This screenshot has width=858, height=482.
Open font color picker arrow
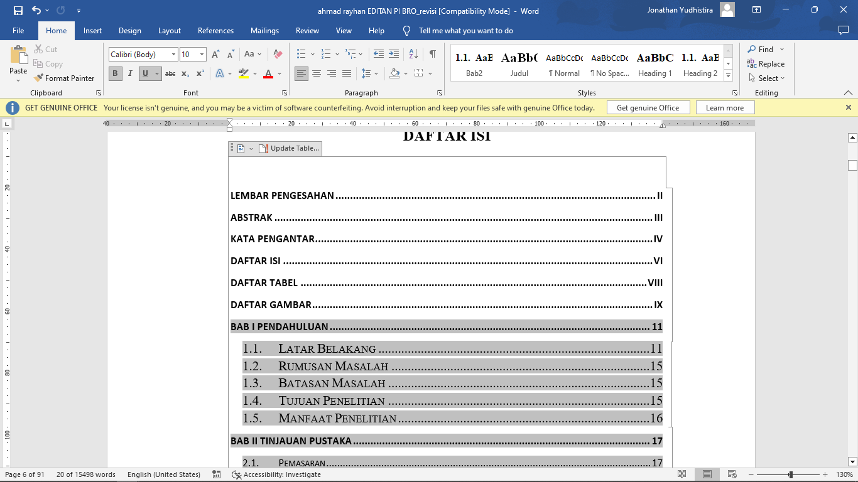[279, 73]
